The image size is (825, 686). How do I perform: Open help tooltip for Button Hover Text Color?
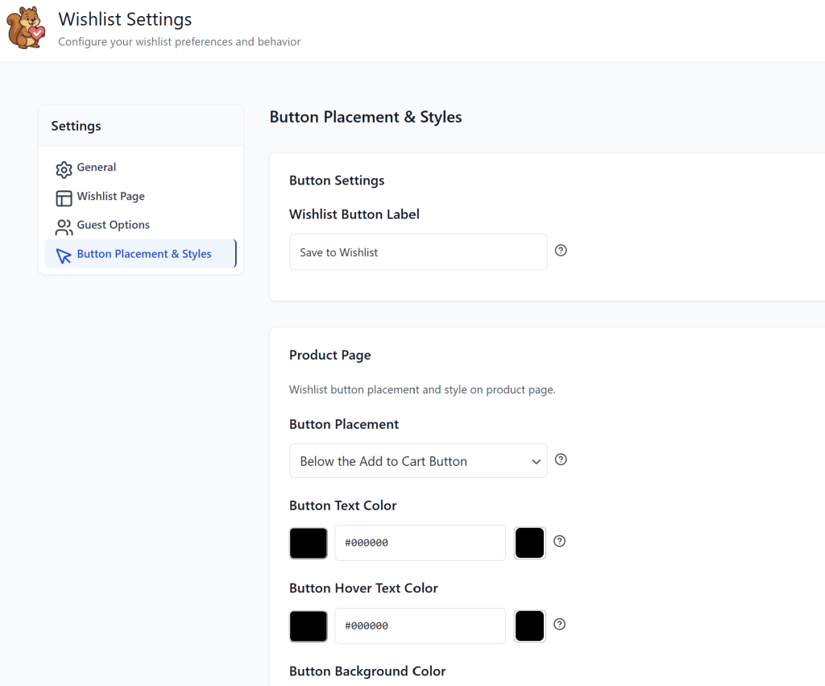click(560, 625)
